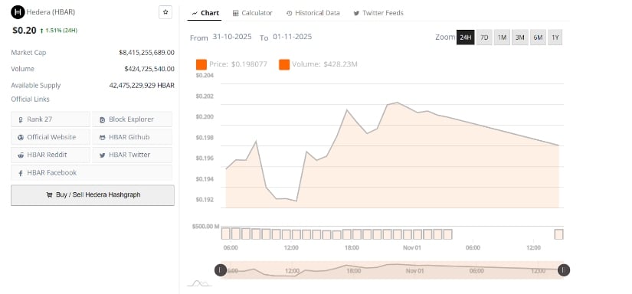The image size is (632, 294).
Task: Click the Historical Data clock icon
Action: pyautogui.click(x=290, y=13)
